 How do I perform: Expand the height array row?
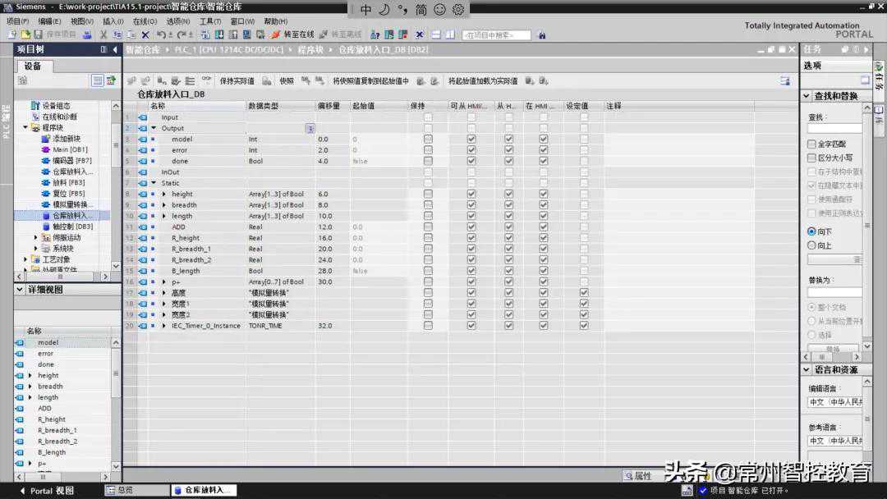pyautogui.click(x=163, y=195)
